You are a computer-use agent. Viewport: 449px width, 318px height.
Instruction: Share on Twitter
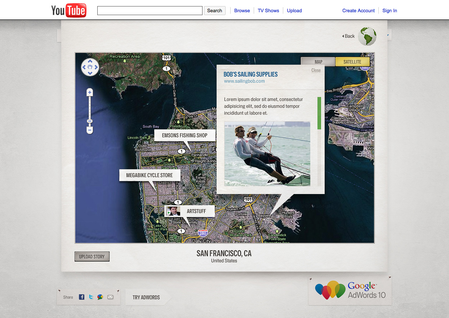tap(91, 297)
